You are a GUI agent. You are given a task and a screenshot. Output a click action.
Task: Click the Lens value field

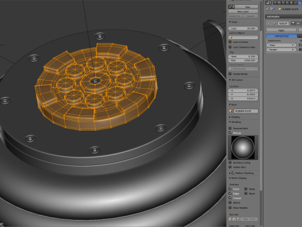point(243,28)
